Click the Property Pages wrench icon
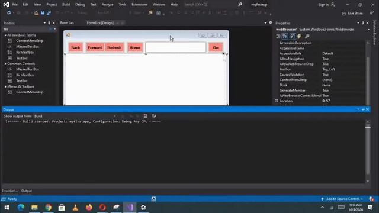The width and height of the screenshot is (379, 213). tap(307, 36)
